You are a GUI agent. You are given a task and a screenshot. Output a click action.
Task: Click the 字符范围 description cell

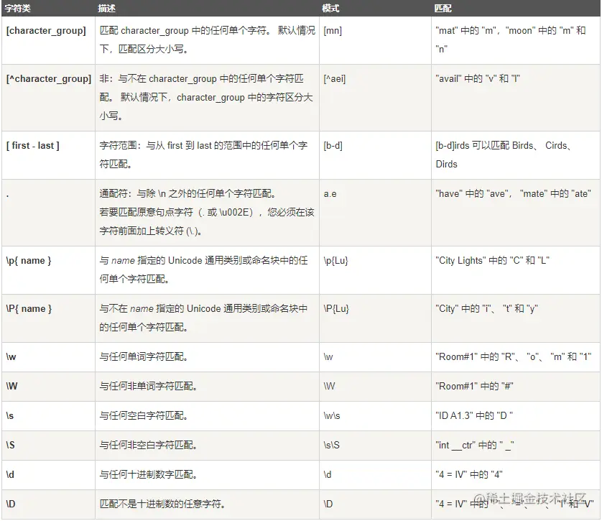click(x=208, y=155)
